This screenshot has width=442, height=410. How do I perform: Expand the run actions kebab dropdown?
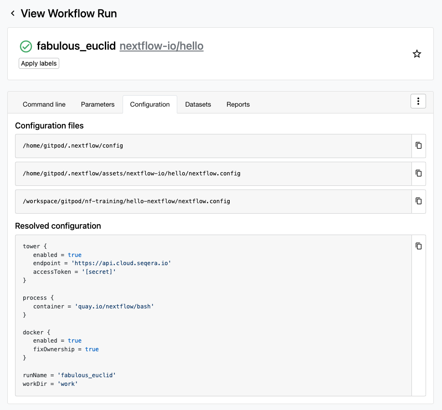(418, 101)
